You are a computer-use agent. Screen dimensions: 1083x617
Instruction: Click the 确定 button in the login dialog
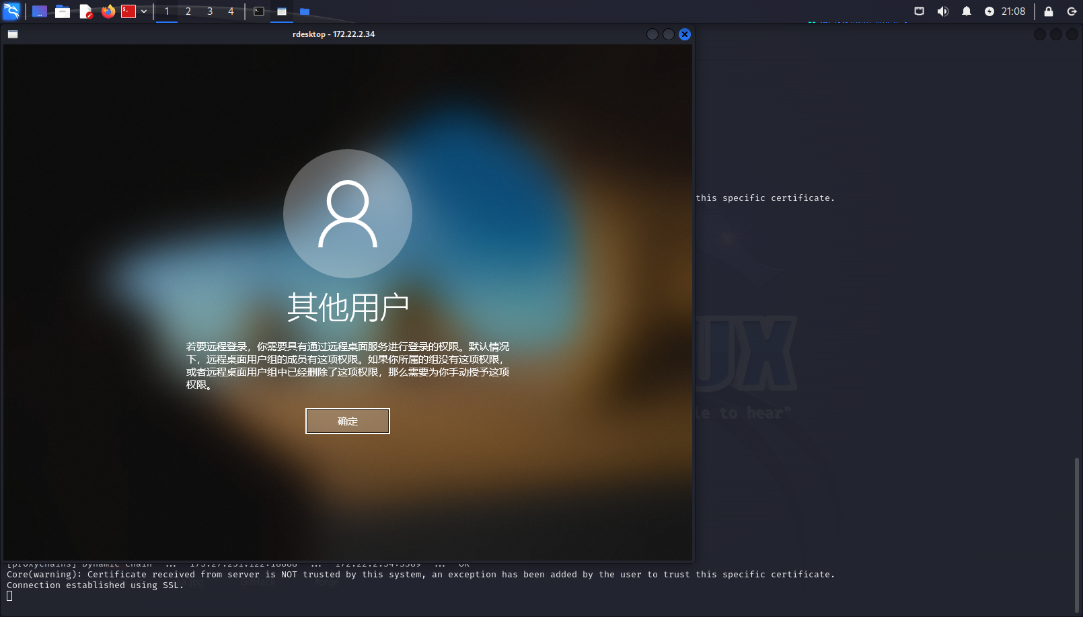tap(347, 421)
